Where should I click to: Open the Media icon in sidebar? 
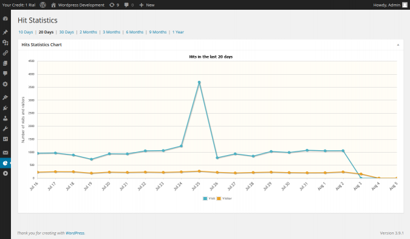point(5,43)
